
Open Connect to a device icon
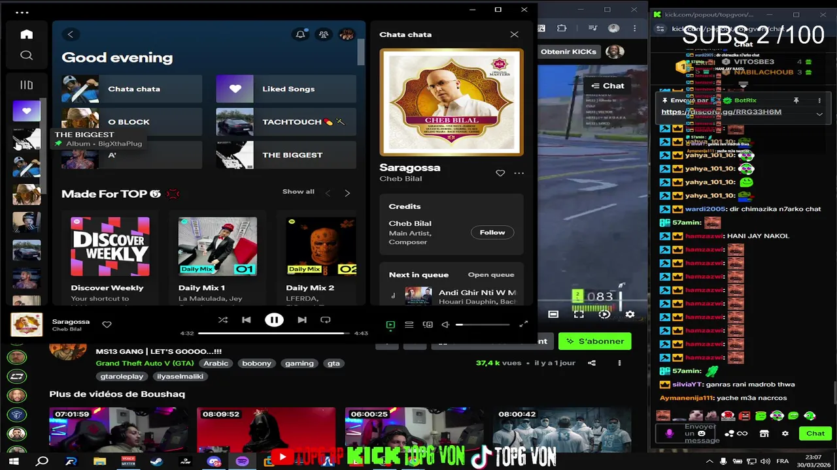(x=428, y=324)
